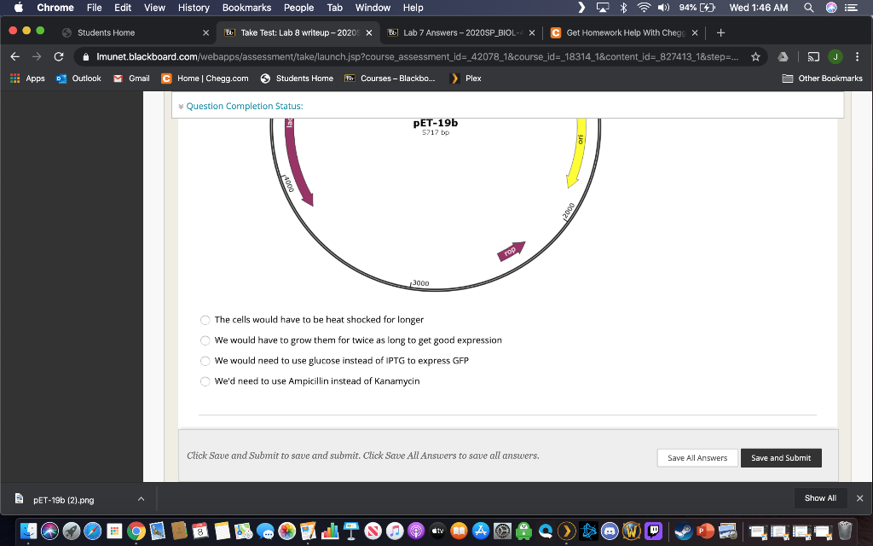Click Save All Answers

point(697,457)
